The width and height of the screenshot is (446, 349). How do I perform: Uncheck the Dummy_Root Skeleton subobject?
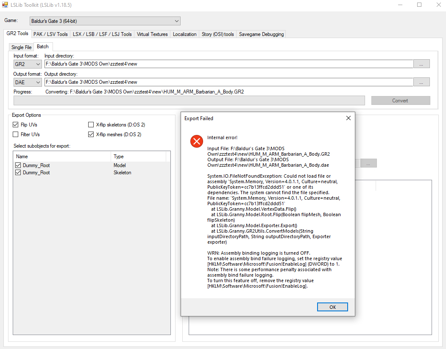click(x=17, y=172)
